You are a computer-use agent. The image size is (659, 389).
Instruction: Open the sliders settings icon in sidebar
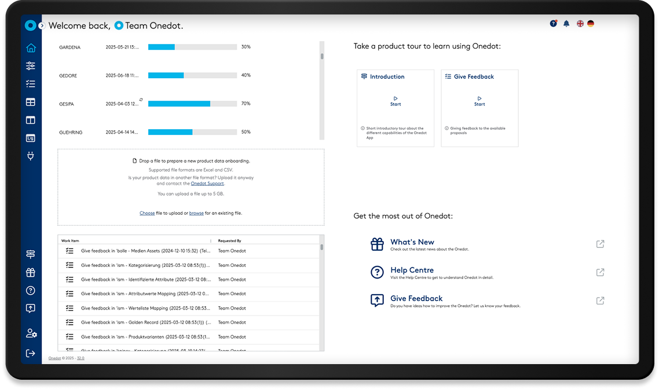pos(31,65)
